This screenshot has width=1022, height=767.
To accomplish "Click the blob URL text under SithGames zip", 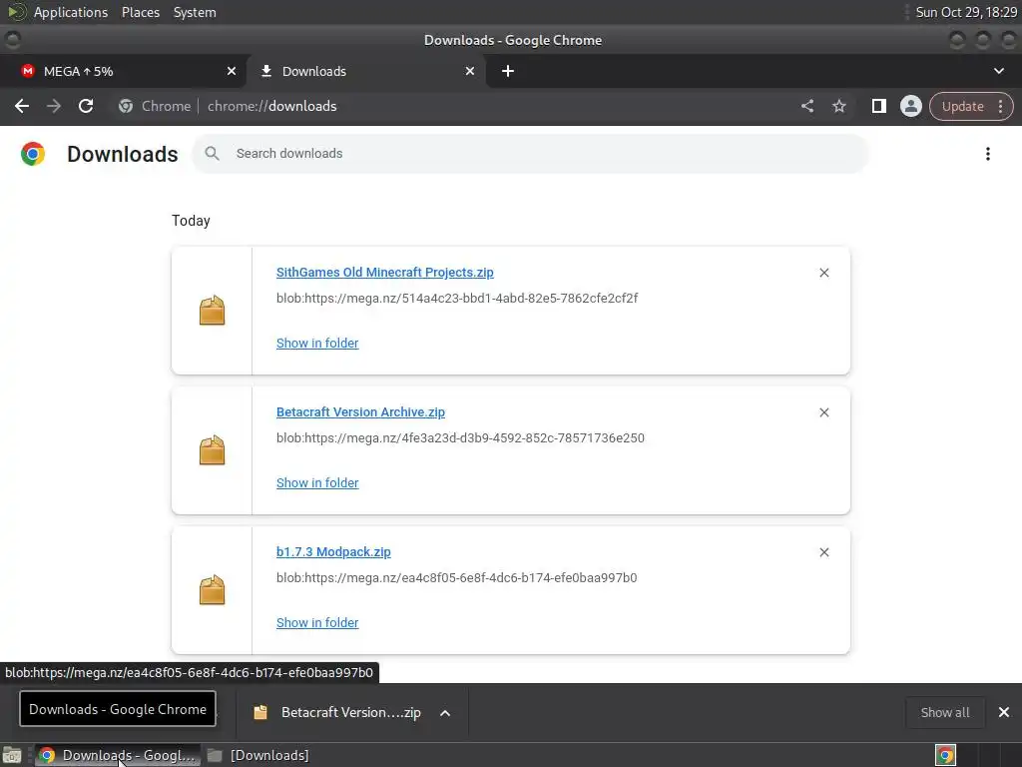I will pyautogui.click(x=457, y=298).
